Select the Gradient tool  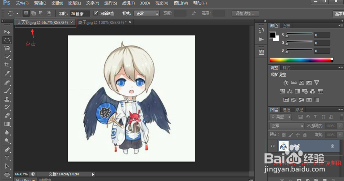(x=7, y=124)
